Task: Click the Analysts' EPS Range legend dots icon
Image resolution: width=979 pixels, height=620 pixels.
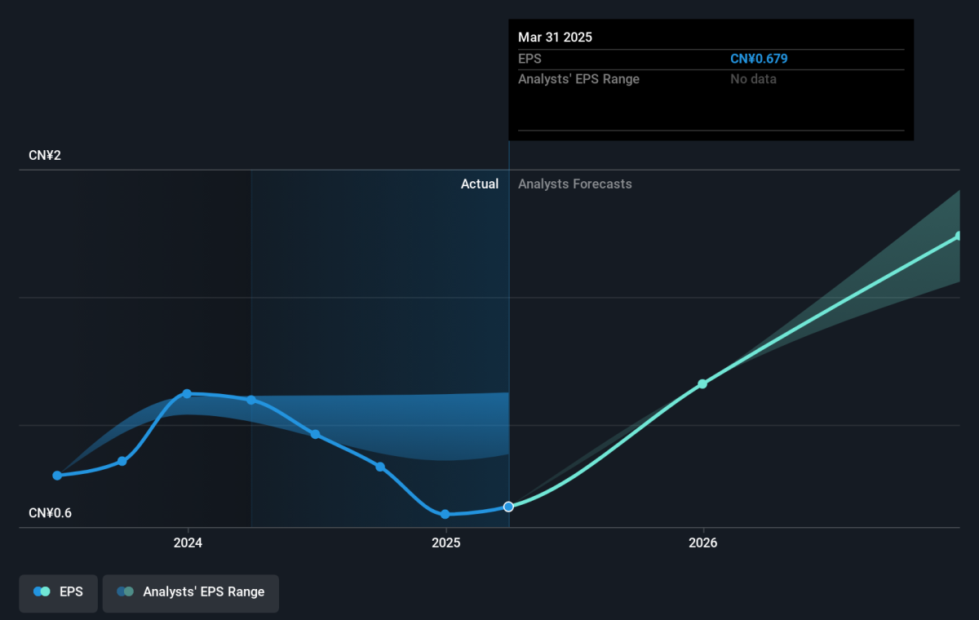Action: (125, 592)
